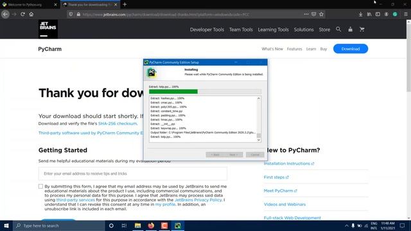
Task: Toggle the Firefox sidebar icon
Action: (x=378, y=14)
